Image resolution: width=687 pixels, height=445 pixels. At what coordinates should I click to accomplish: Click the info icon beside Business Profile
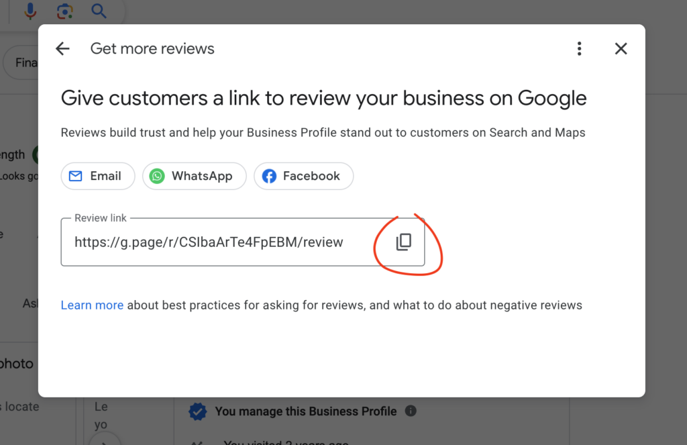[411, 411]
